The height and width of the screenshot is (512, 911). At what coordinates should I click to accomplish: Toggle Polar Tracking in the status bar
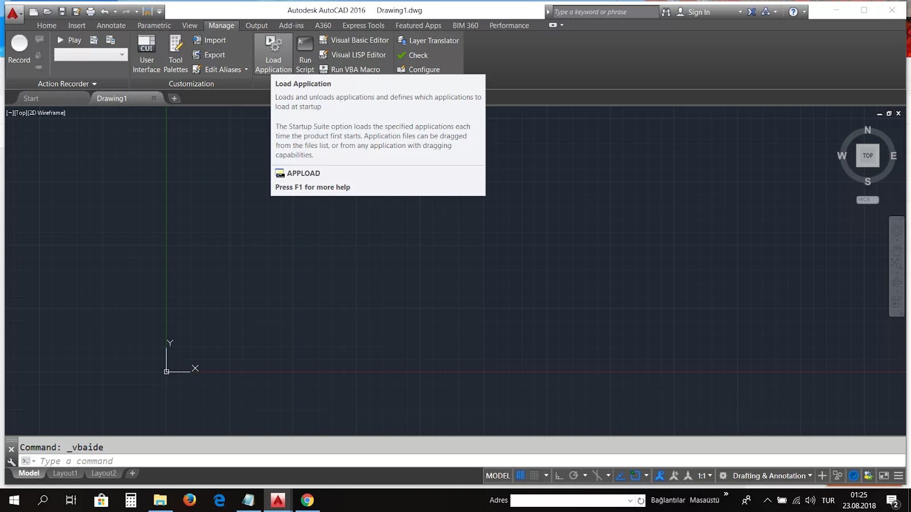click(573, 476)
